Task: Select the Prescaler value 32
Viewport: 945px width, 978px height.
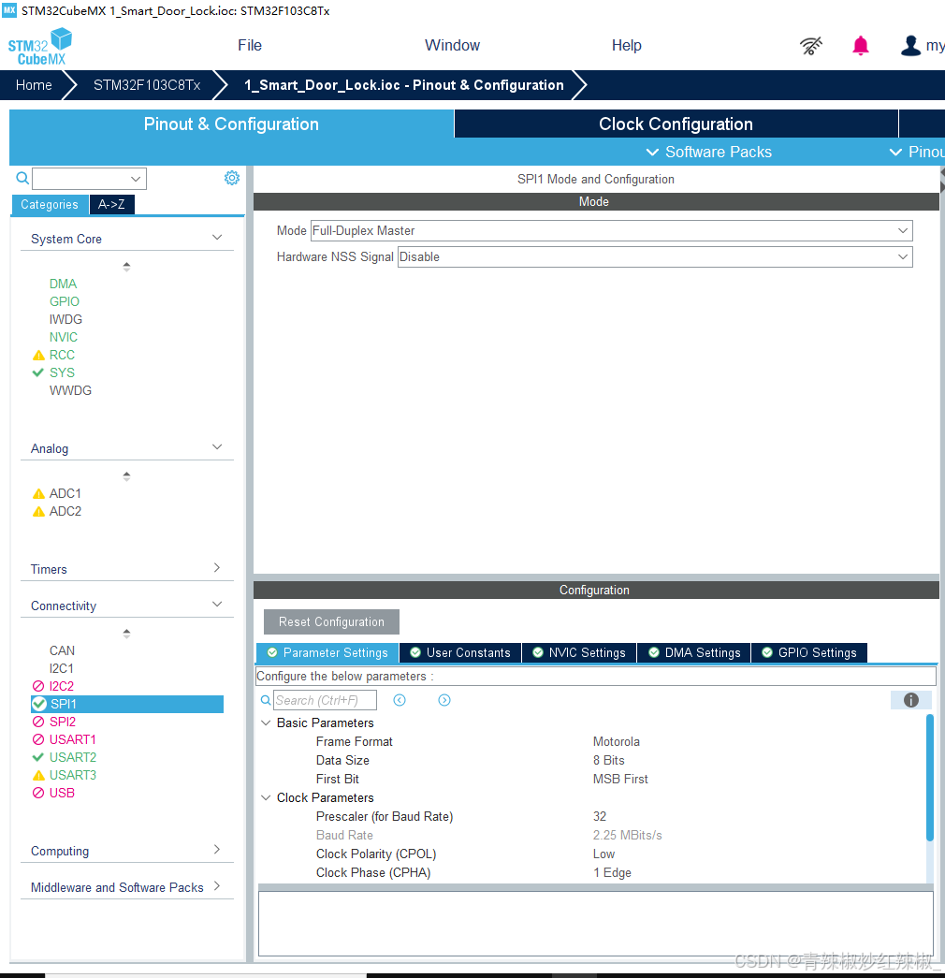Action: coord(600,816)
